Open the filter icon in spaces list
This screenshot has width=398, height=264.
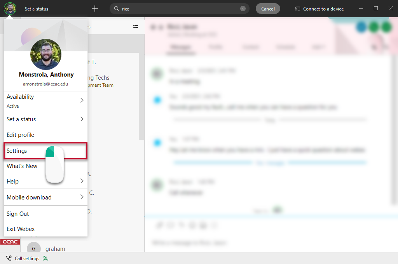(136, 26)
